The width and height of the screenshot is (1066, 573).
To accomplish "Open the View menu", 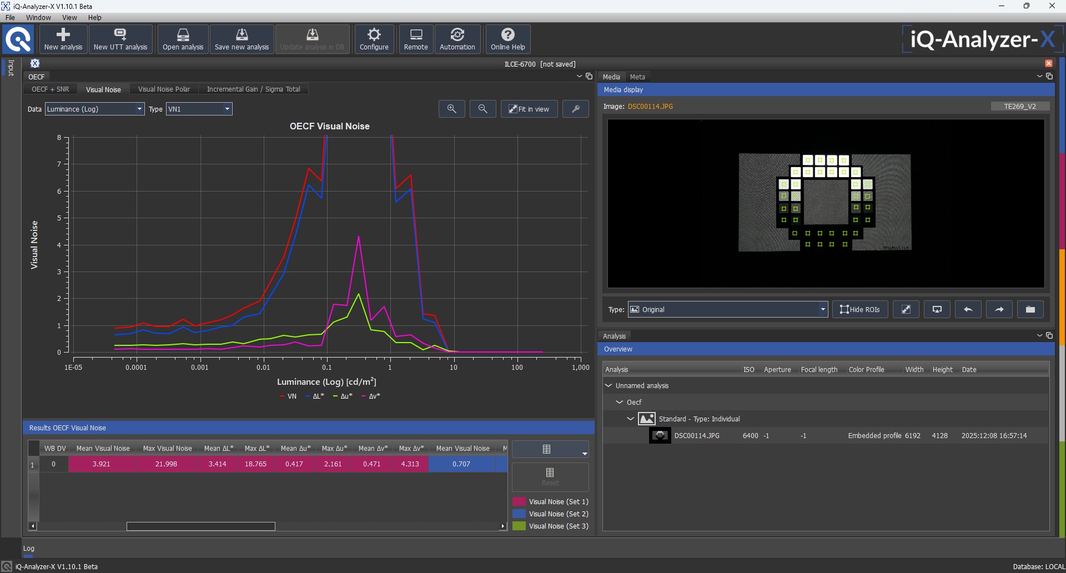I will tap(69, 17).
